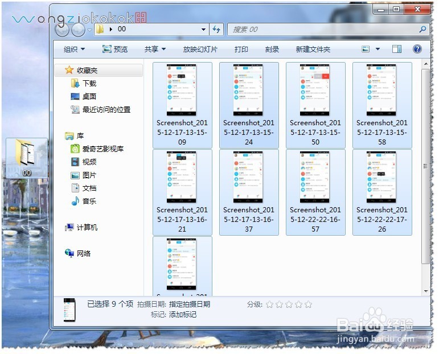Select thumbnail Screenshot_2015-12-17-13-16-37

(x=249, y=192)
